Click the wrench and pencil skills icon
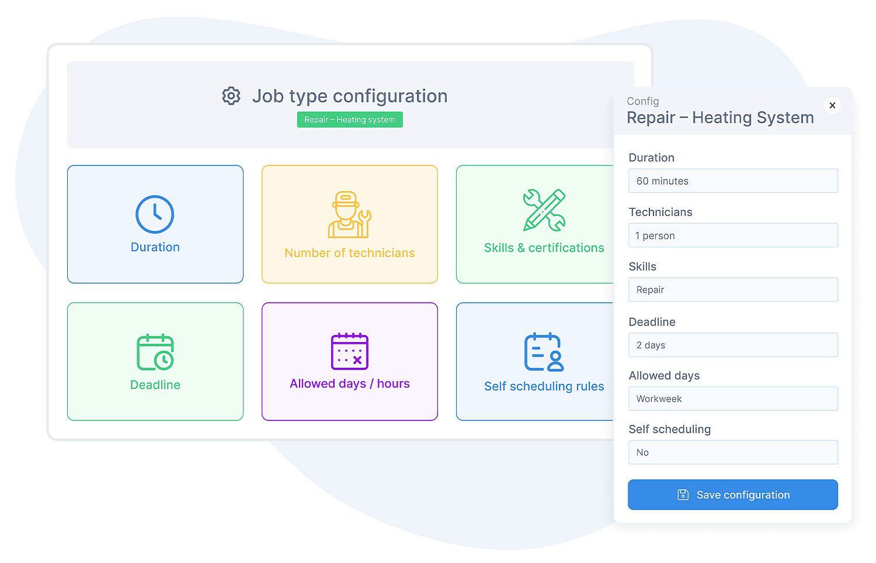 click(x=544, y=210)
